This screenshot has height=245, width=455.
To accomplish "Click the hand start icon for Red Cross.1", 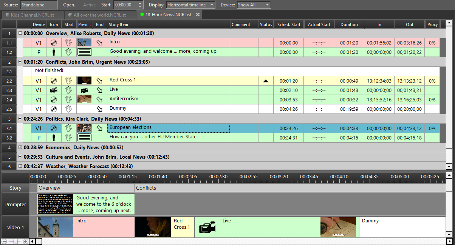I will (x=68, y=81).
